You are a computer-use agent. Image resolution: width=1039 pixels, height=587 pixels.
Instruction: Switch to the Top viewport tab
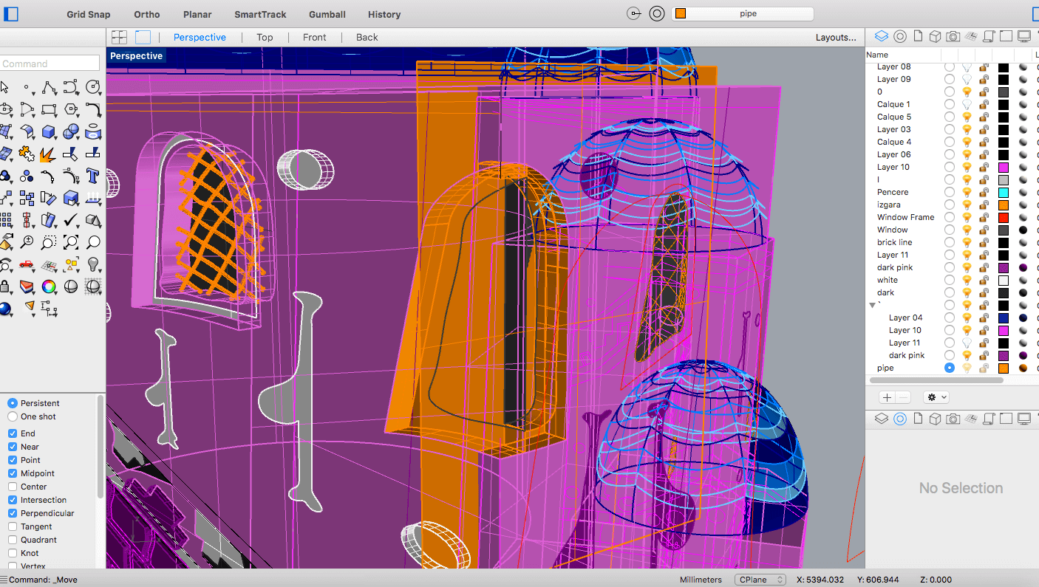[265, 37]
